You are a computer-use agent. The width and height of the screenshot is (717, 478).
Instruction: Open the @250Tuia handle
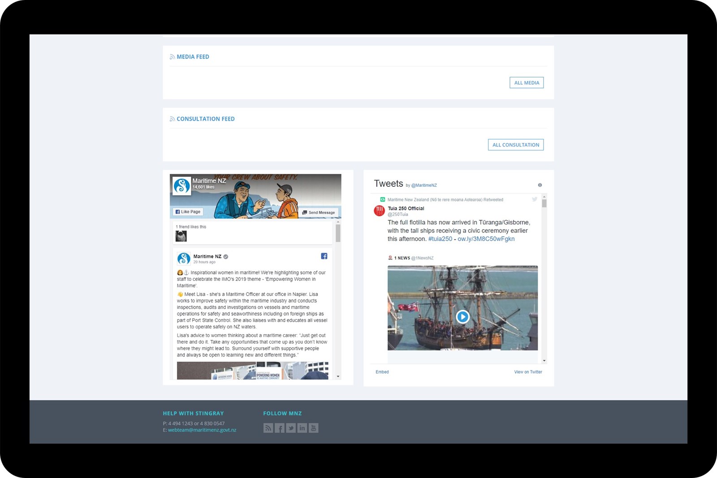[398, 215]
